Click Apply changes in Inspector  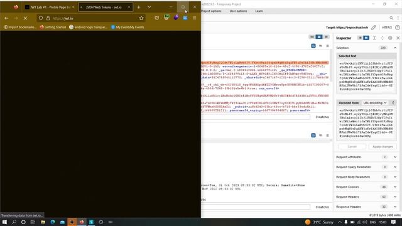point(383,146)
